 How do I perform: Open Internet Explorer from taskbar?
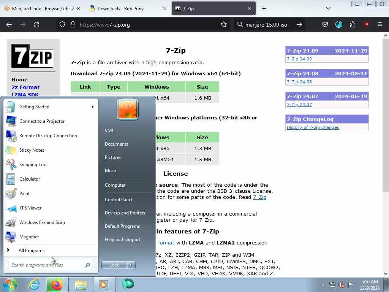click(x=33, y=284)
